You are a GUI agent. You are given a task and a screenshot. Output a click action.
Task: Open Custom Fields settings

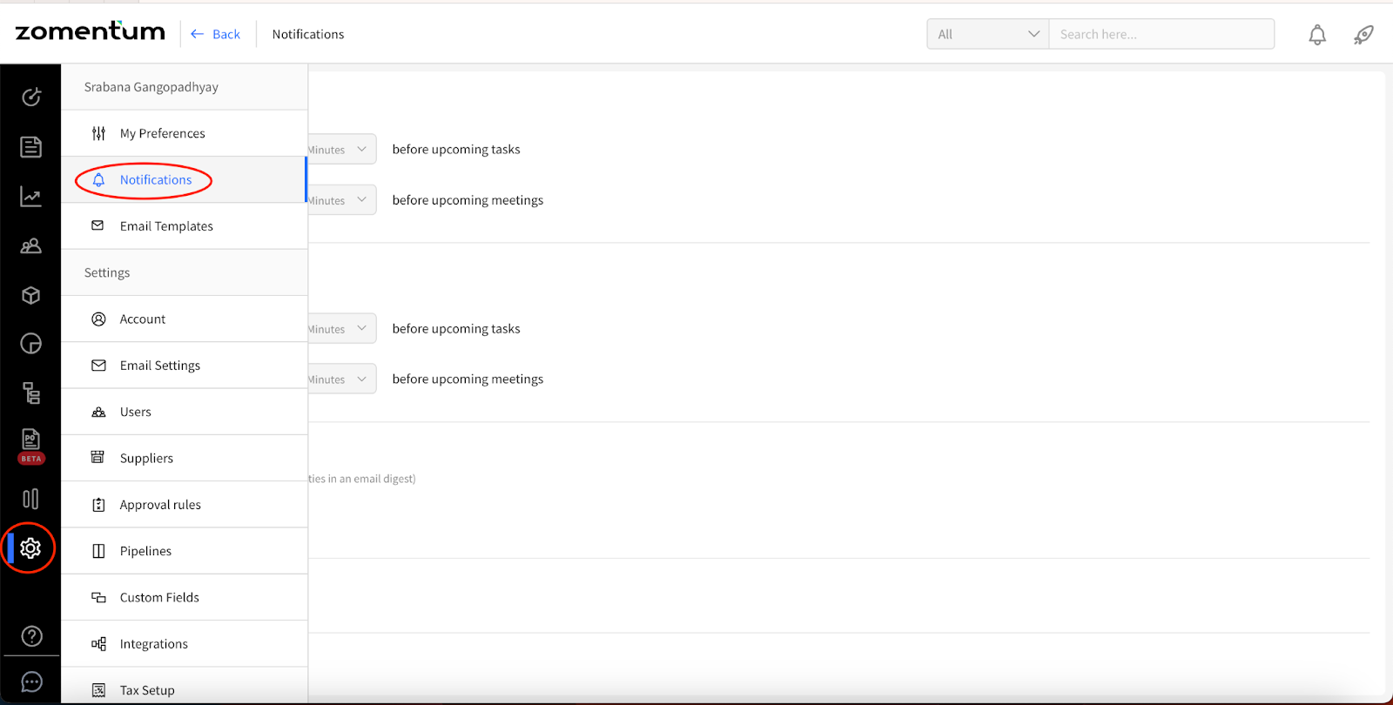tap(185, 597)
